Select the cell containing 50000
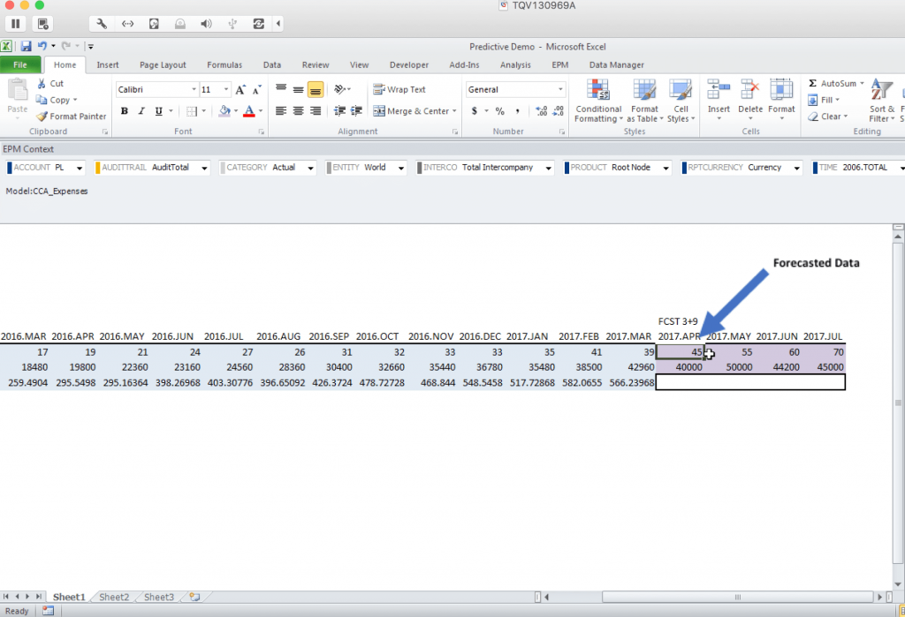This screenshot has height=617, width=905. click(728, 367)
